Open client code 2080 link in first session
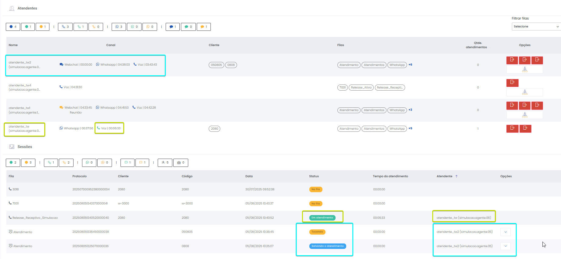 (x=185, y=189)
